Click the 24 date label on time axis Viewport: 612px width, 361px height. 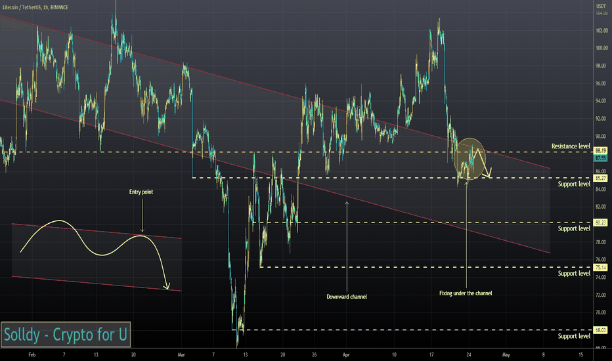point(468,354)
